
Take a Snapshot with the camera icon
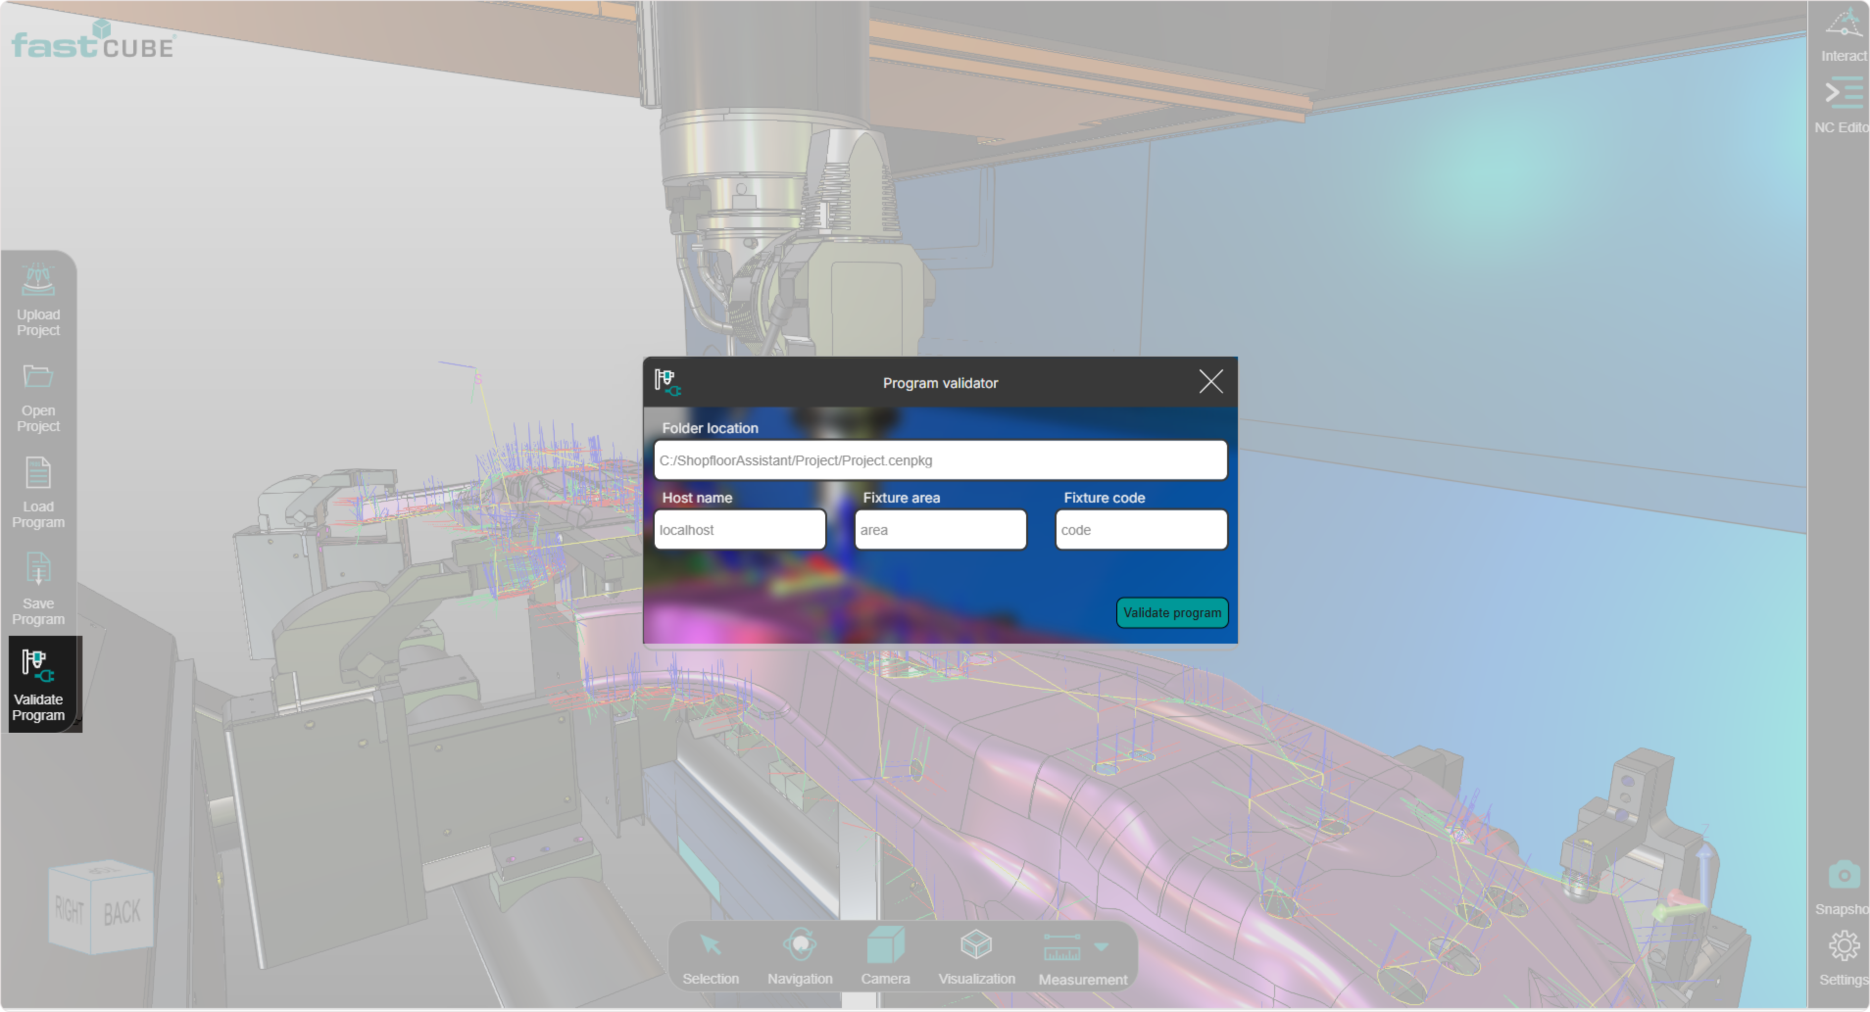1844,876
